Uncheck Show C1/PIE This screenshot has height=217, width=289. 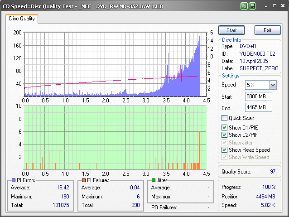coord(224,127)
